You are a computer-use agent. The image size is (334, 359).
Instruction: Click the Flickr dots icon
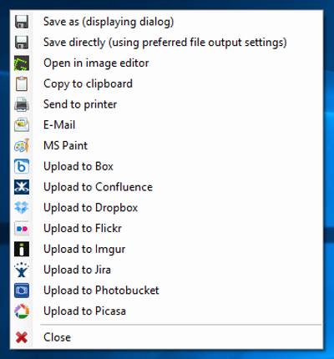22,229
